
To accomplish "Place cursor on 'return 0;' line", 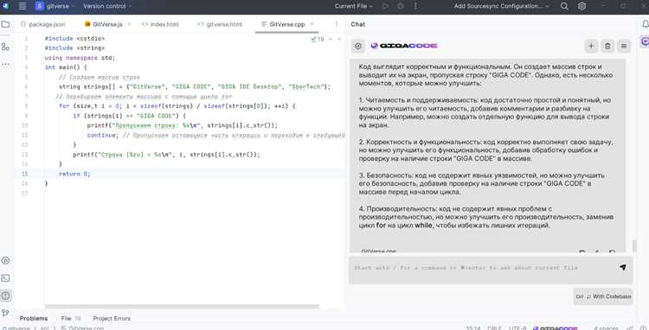I will coord(74,174).
